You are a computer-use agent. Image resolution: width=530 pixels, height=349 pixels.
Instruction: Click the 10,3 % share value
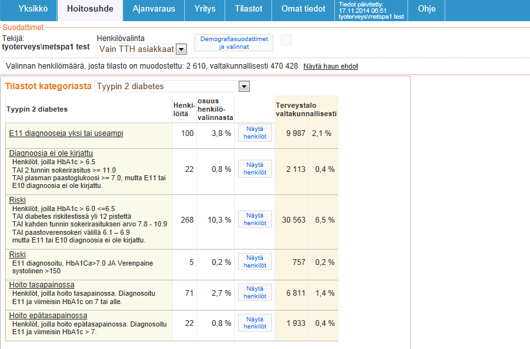[219, 220]
